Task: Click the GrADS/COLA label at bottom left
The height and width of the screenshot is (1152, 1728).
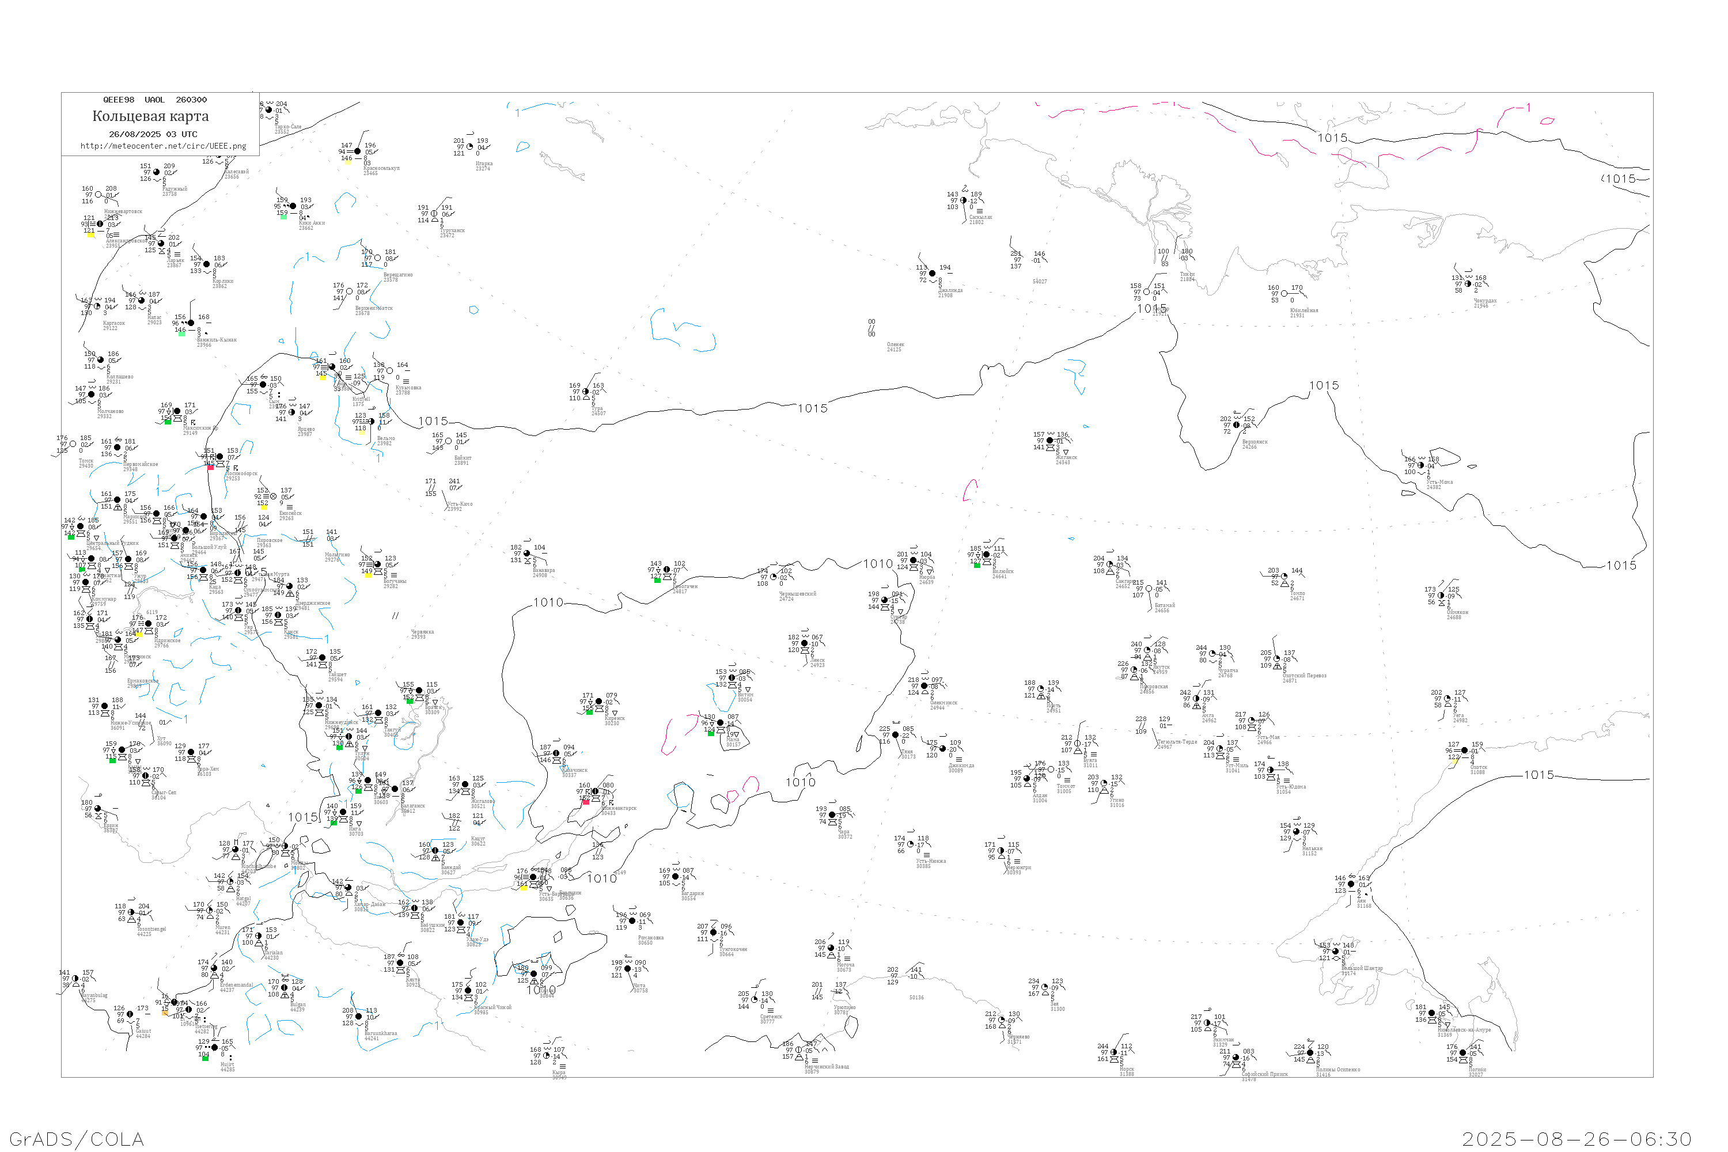Action: click(x=77, y=1139)
